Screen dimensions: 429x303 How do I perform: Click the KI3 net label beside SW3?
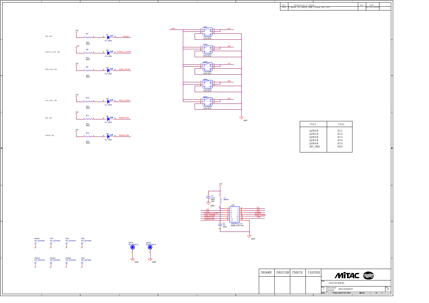pos(229,64)
